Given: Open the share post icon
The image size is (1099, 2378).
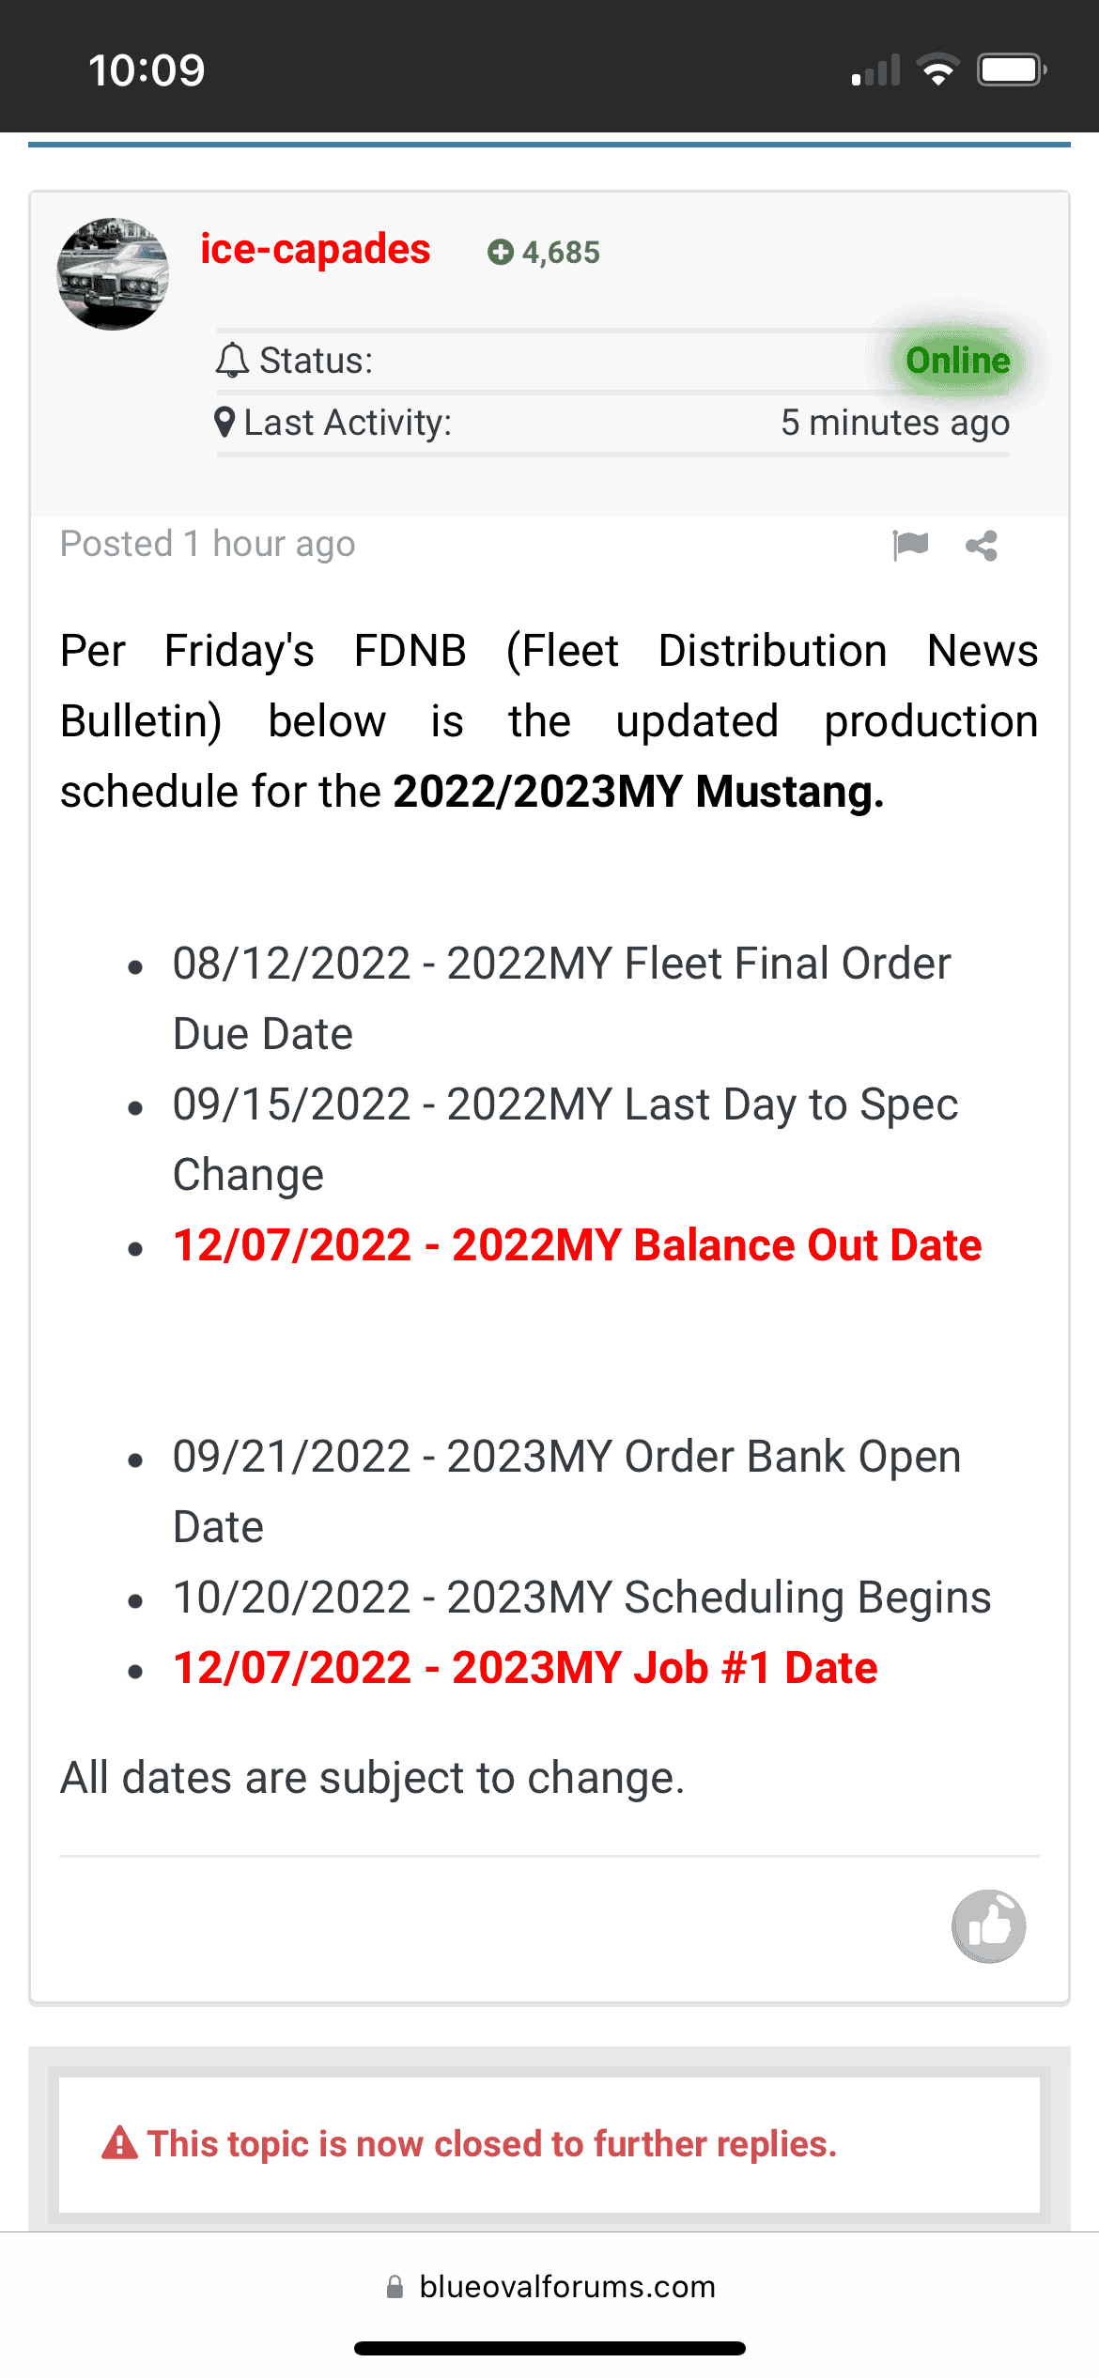Looking at the screenshot, I should 982,546.
